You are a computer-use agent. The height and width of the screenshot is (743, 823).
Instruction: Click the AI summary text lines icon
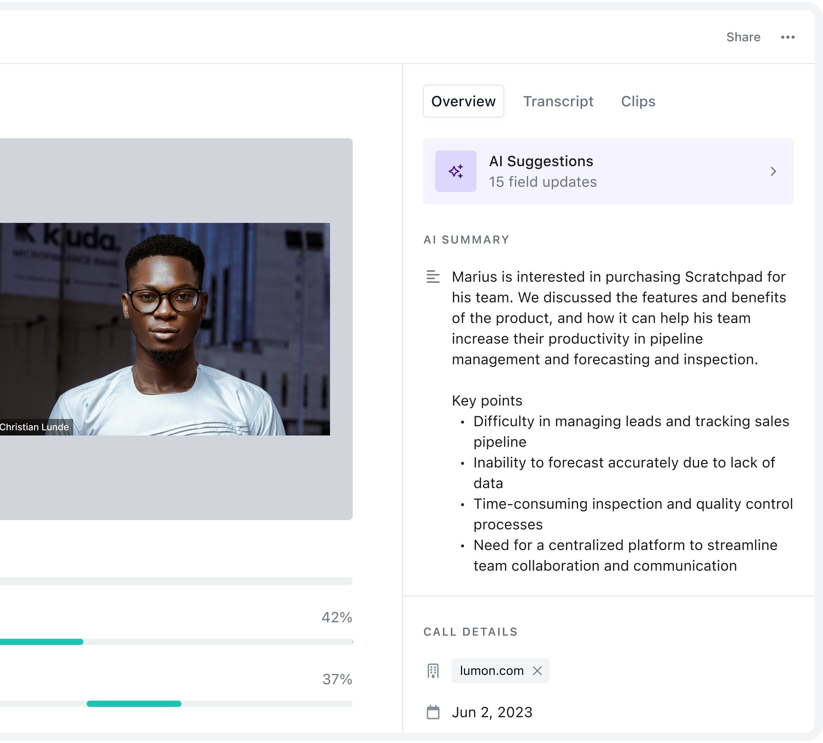pos(433,277)
